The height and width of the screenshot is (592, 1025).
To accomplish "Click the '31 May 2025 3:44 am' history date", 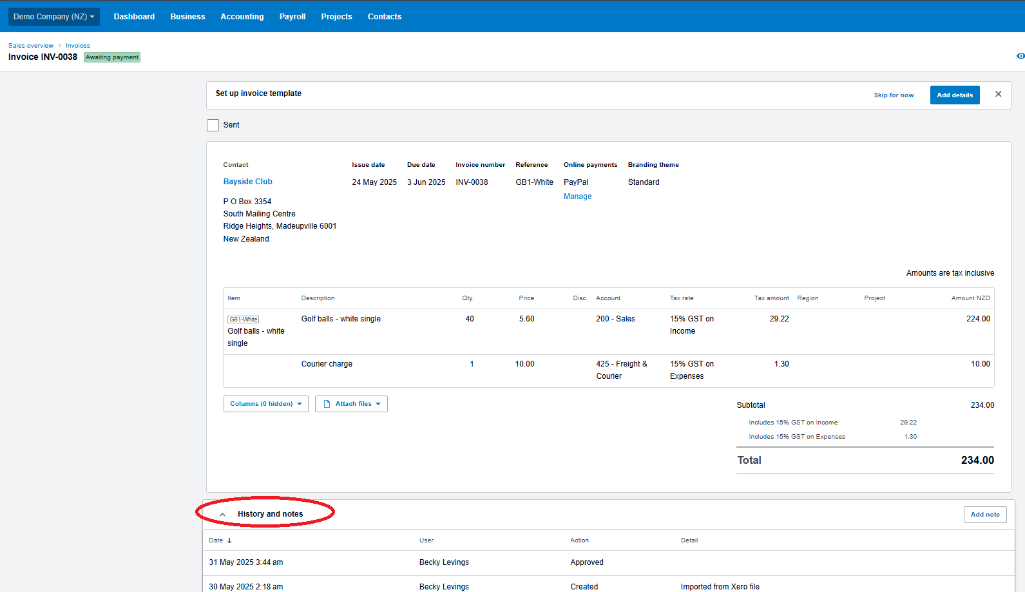I will pyautogui.click(x=246, y=562).
